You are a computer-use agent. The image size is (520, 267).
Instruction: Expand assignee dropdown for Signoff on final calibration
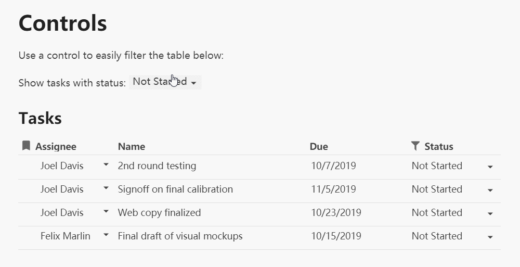tap(106, 188)
